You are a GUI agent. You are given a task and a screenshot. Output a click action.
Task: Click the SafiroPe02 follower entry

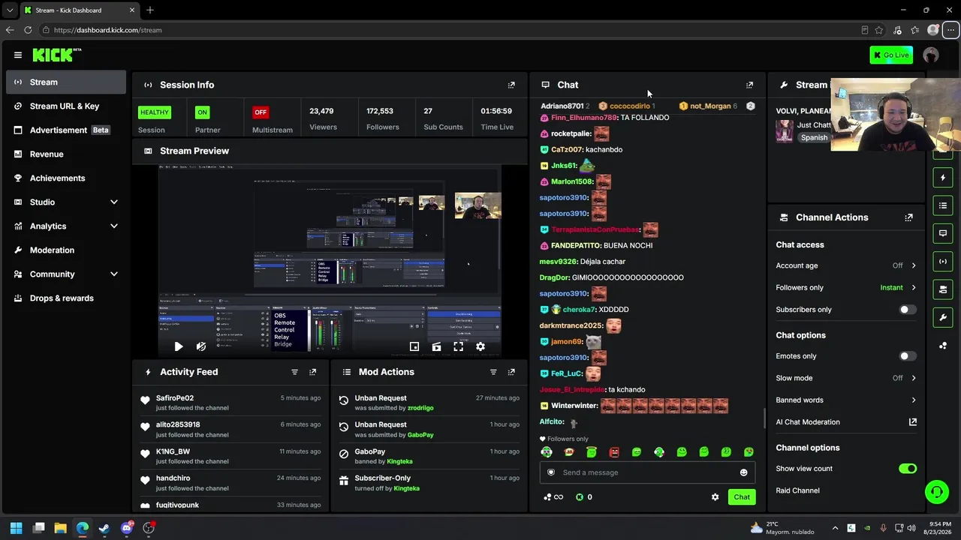click(x=230, y=403)
